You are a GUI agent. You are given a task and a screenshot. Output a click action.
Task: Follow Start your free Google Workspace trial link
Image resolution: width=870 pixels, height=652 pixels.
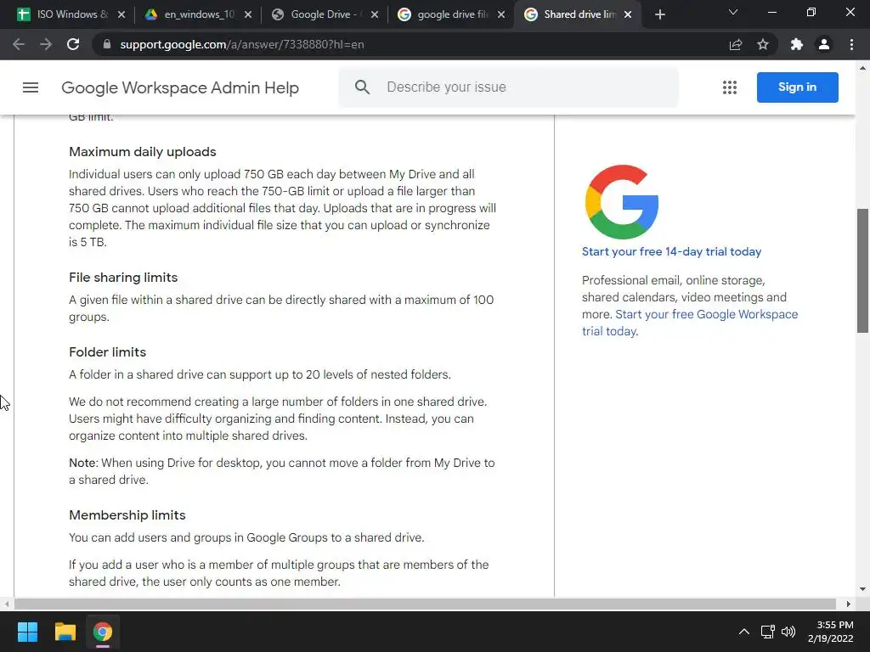click(690, 323)
